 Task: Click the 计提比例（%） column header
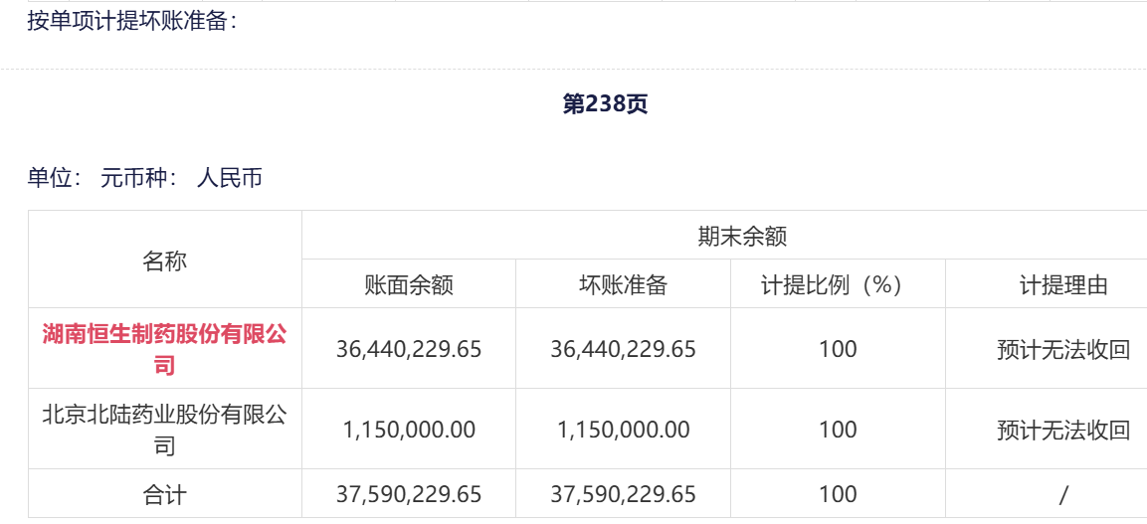838,285
